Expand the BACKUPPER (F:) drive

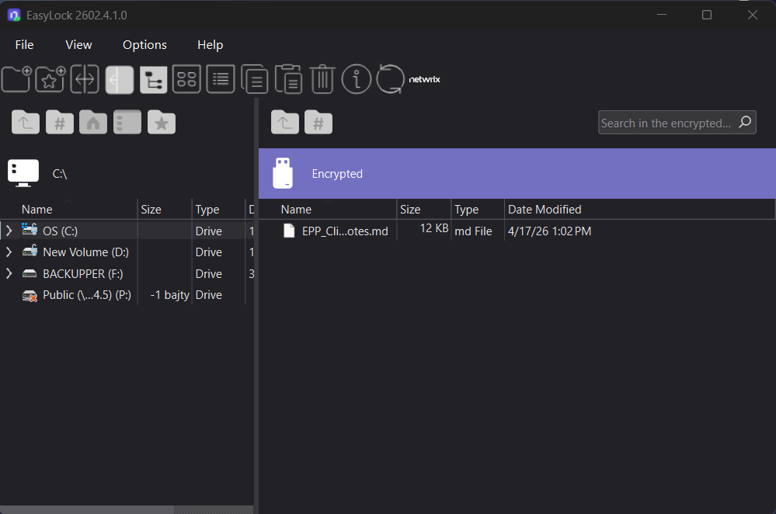point(8,273)
